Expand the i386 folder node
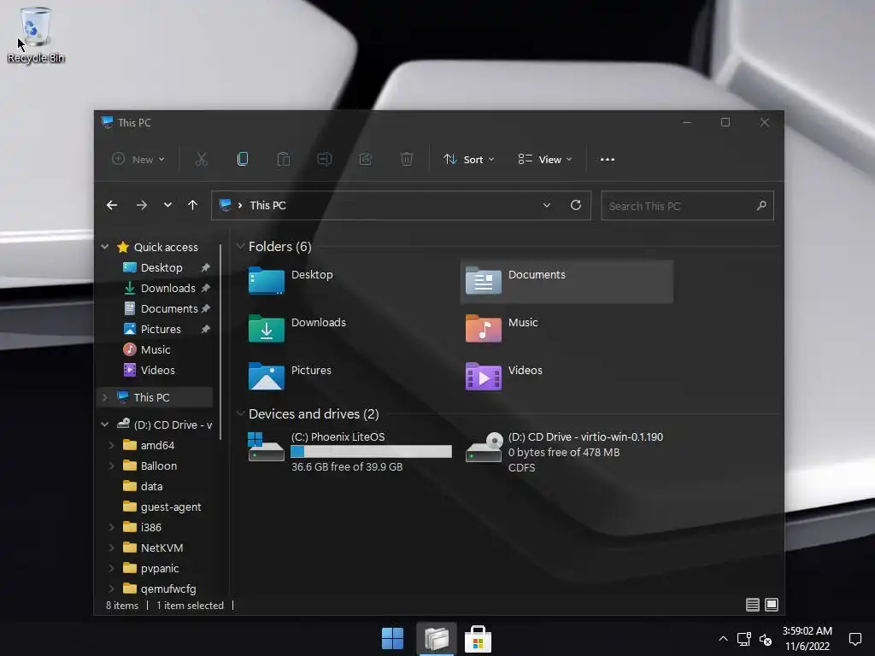 (112, 527)
